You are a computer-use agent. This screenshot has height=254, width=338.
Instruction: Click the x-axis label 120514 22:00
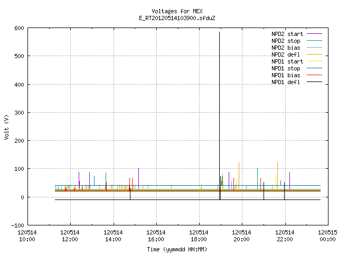click(x=285, y=236)
